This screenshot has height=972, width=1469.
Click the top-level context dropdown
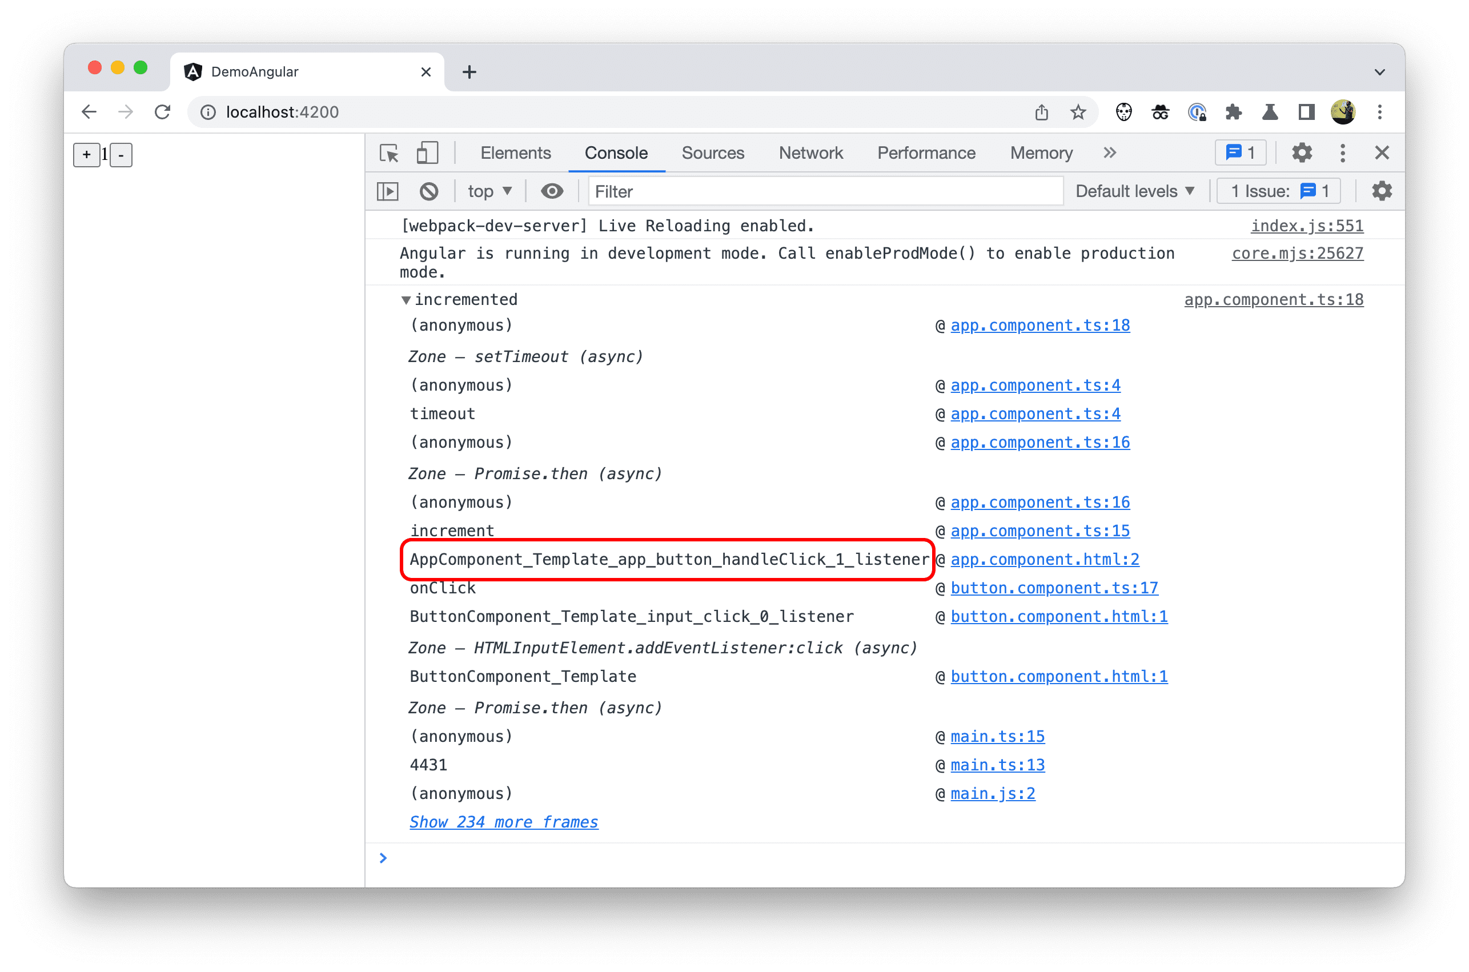tap(487, 192)
